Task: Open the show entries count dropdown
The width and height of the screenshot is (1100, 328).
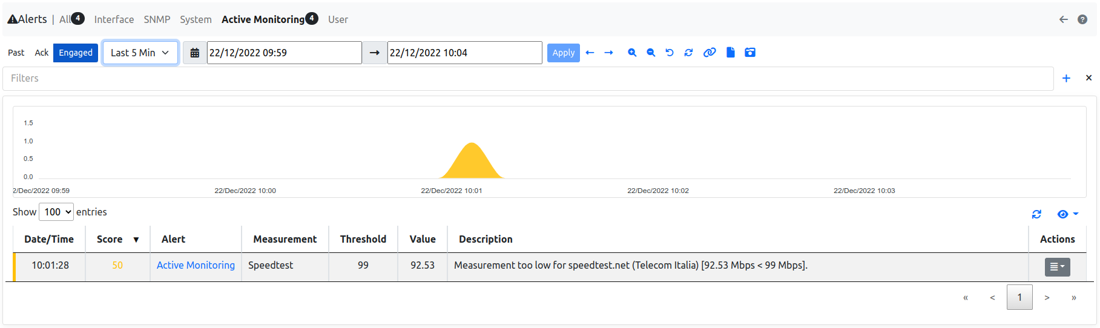Action: pos(56,212)
